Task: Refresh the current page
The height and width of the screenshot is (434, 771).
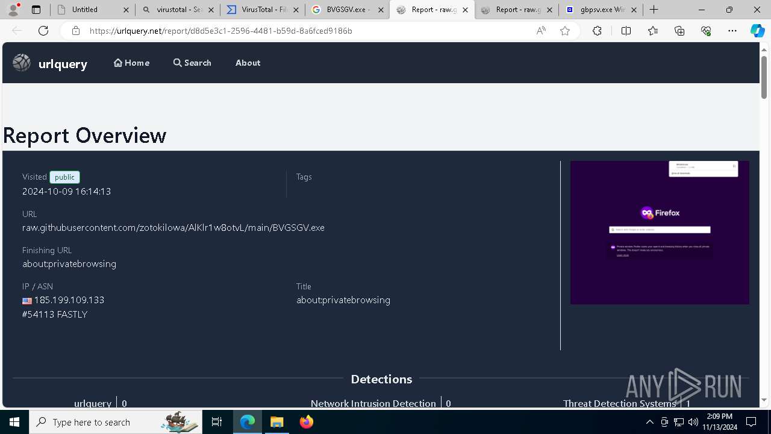Action: coord(43,31)
